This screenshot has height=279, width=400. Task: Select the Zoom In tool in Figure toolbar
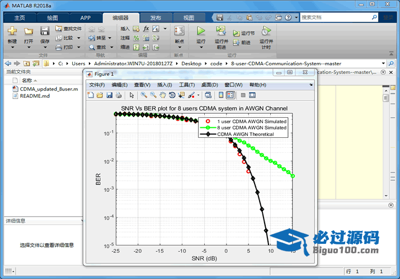coord(144,95)
